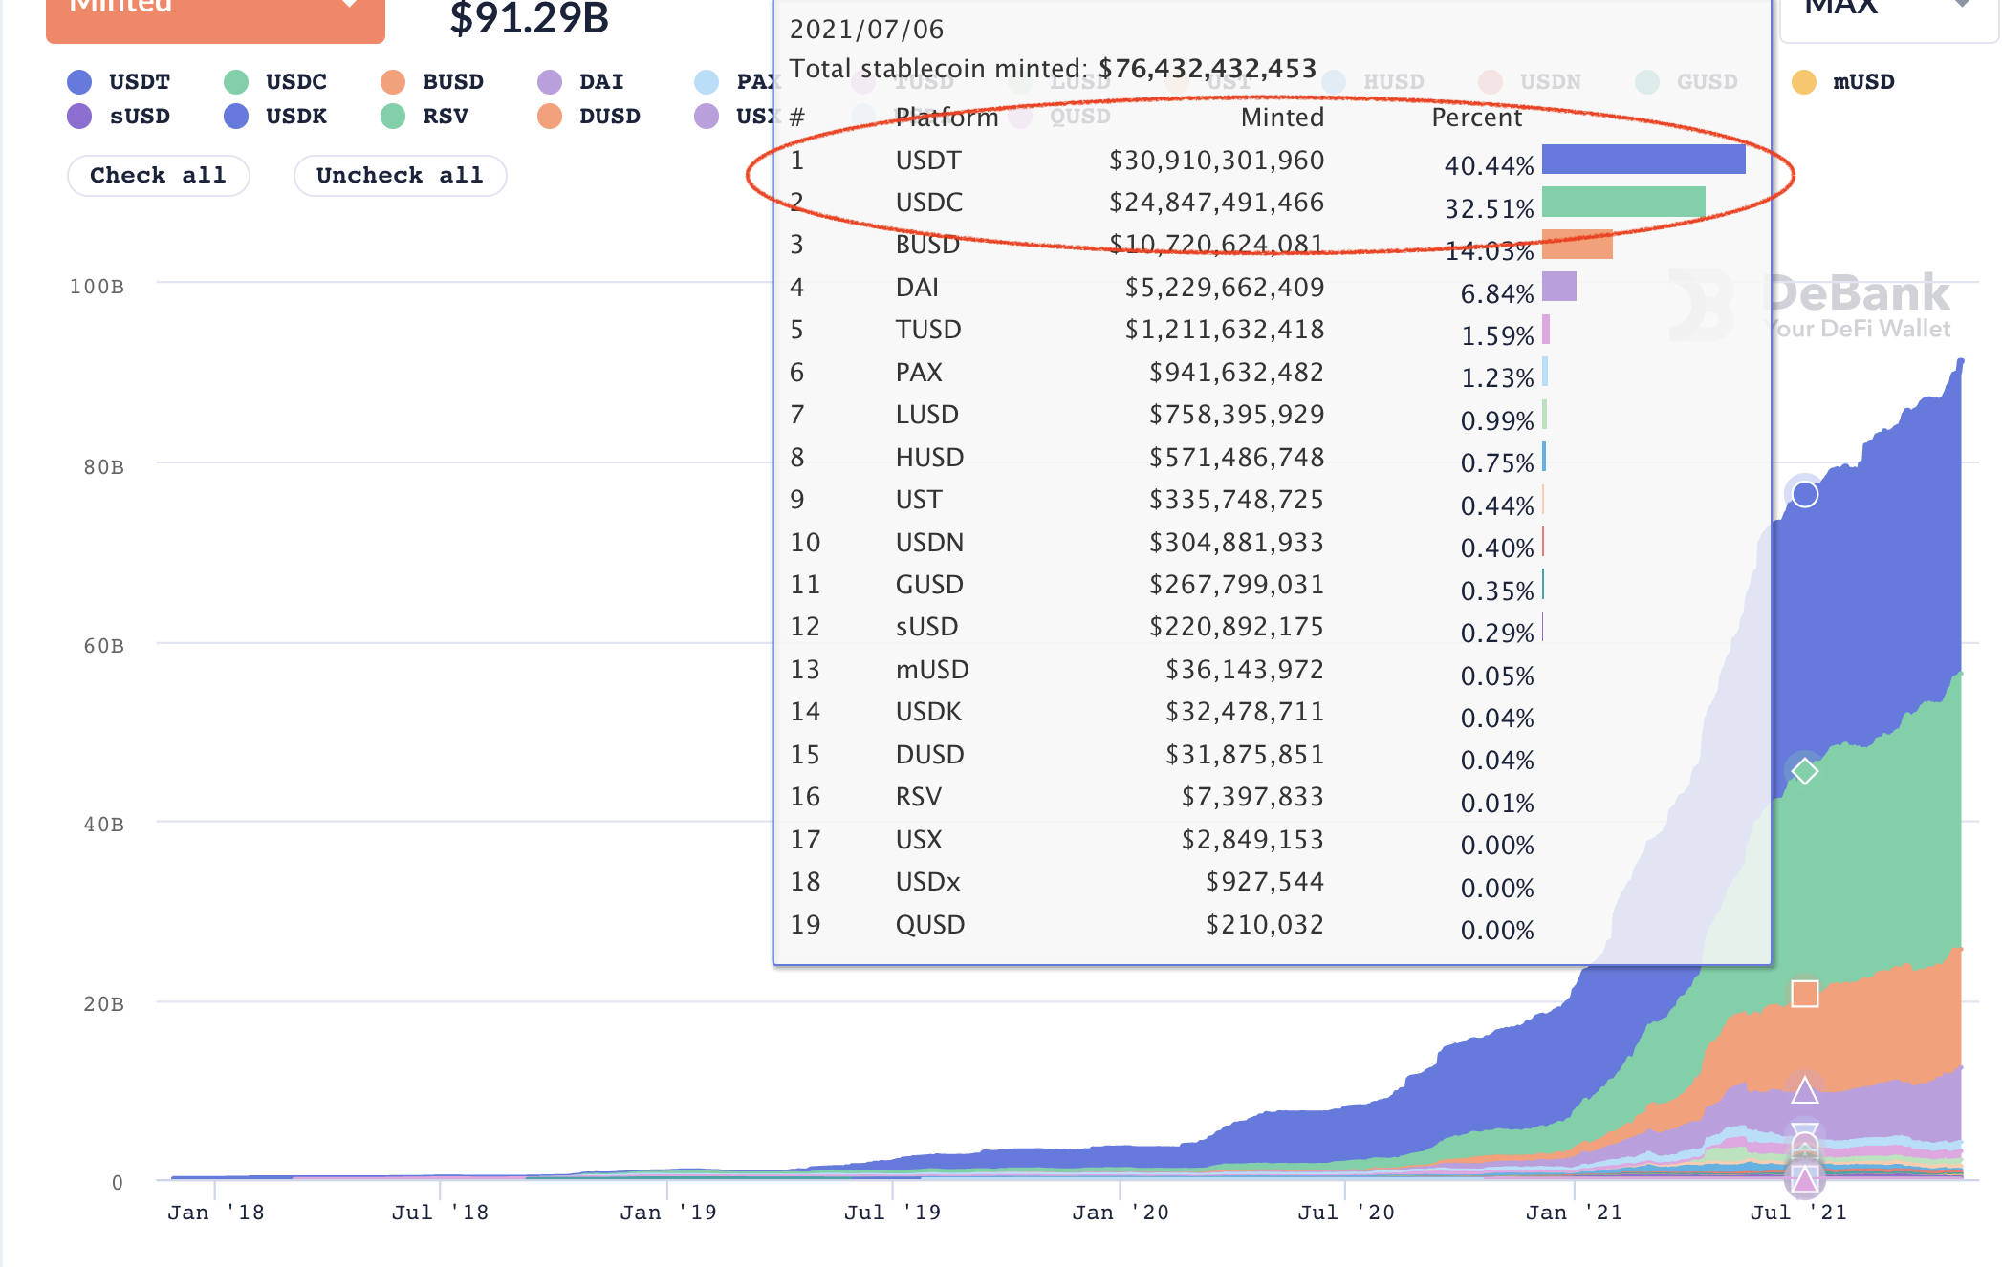Image resolution: width=2002 pixels, height=1267 pixels.
Task: Click the Check all button
Action: (x=158, y=176)
